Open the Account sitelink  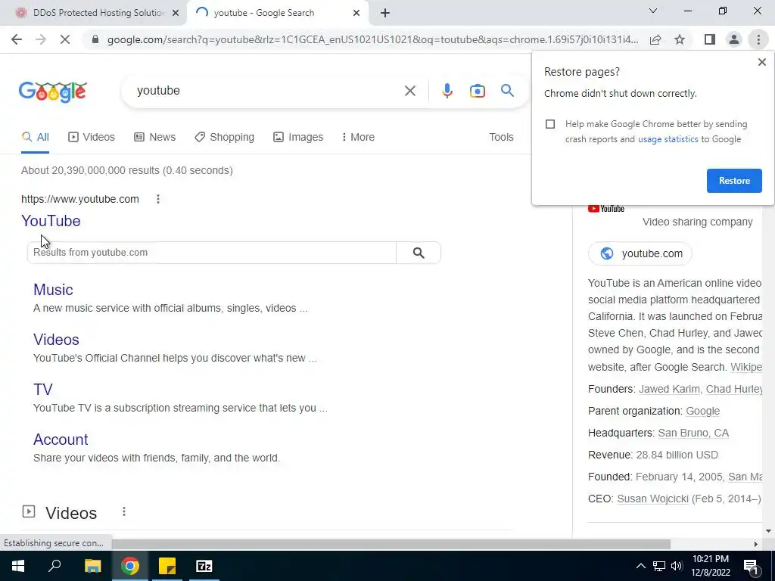pos(61,440)
